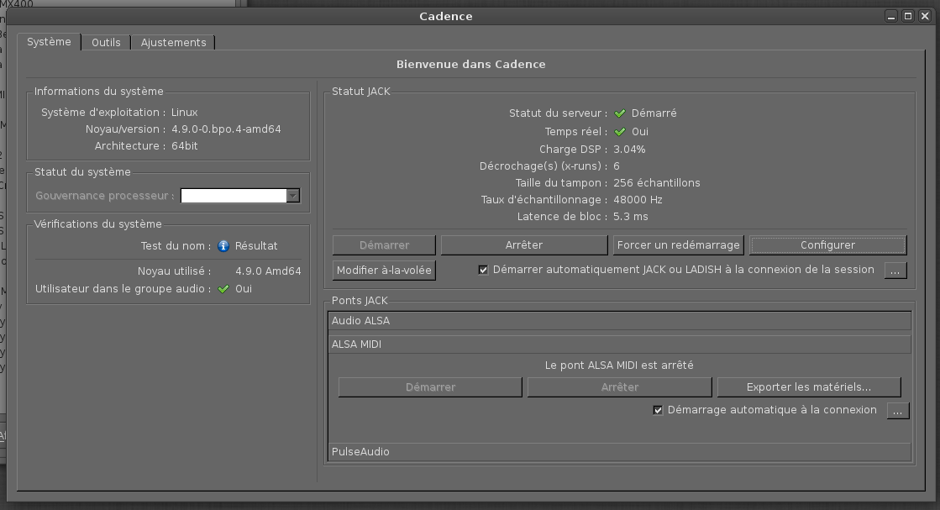The image size is (940, 510).
Task: Click the x-runs count value 6
Action: (x=617, y=166)
